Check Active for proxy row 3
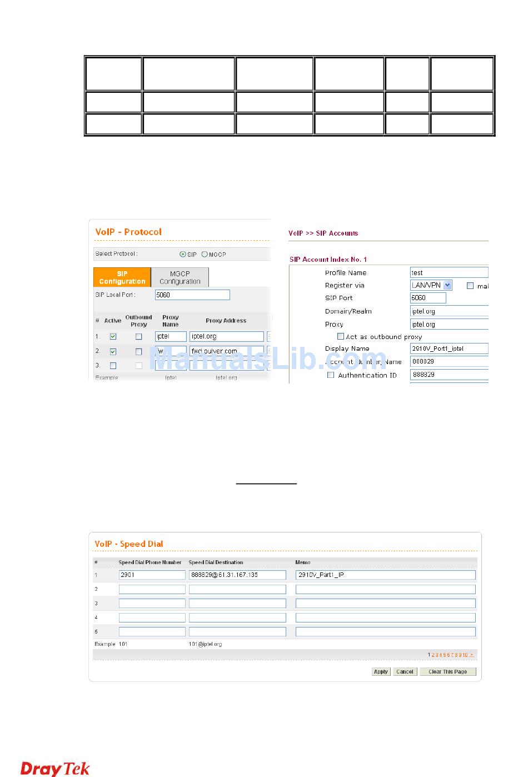Viewport: 528px width, 777px height. pos(113,366)
